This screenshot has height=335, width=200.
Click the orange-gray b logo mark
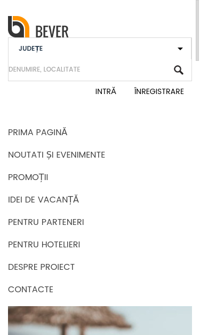[19, 27]
